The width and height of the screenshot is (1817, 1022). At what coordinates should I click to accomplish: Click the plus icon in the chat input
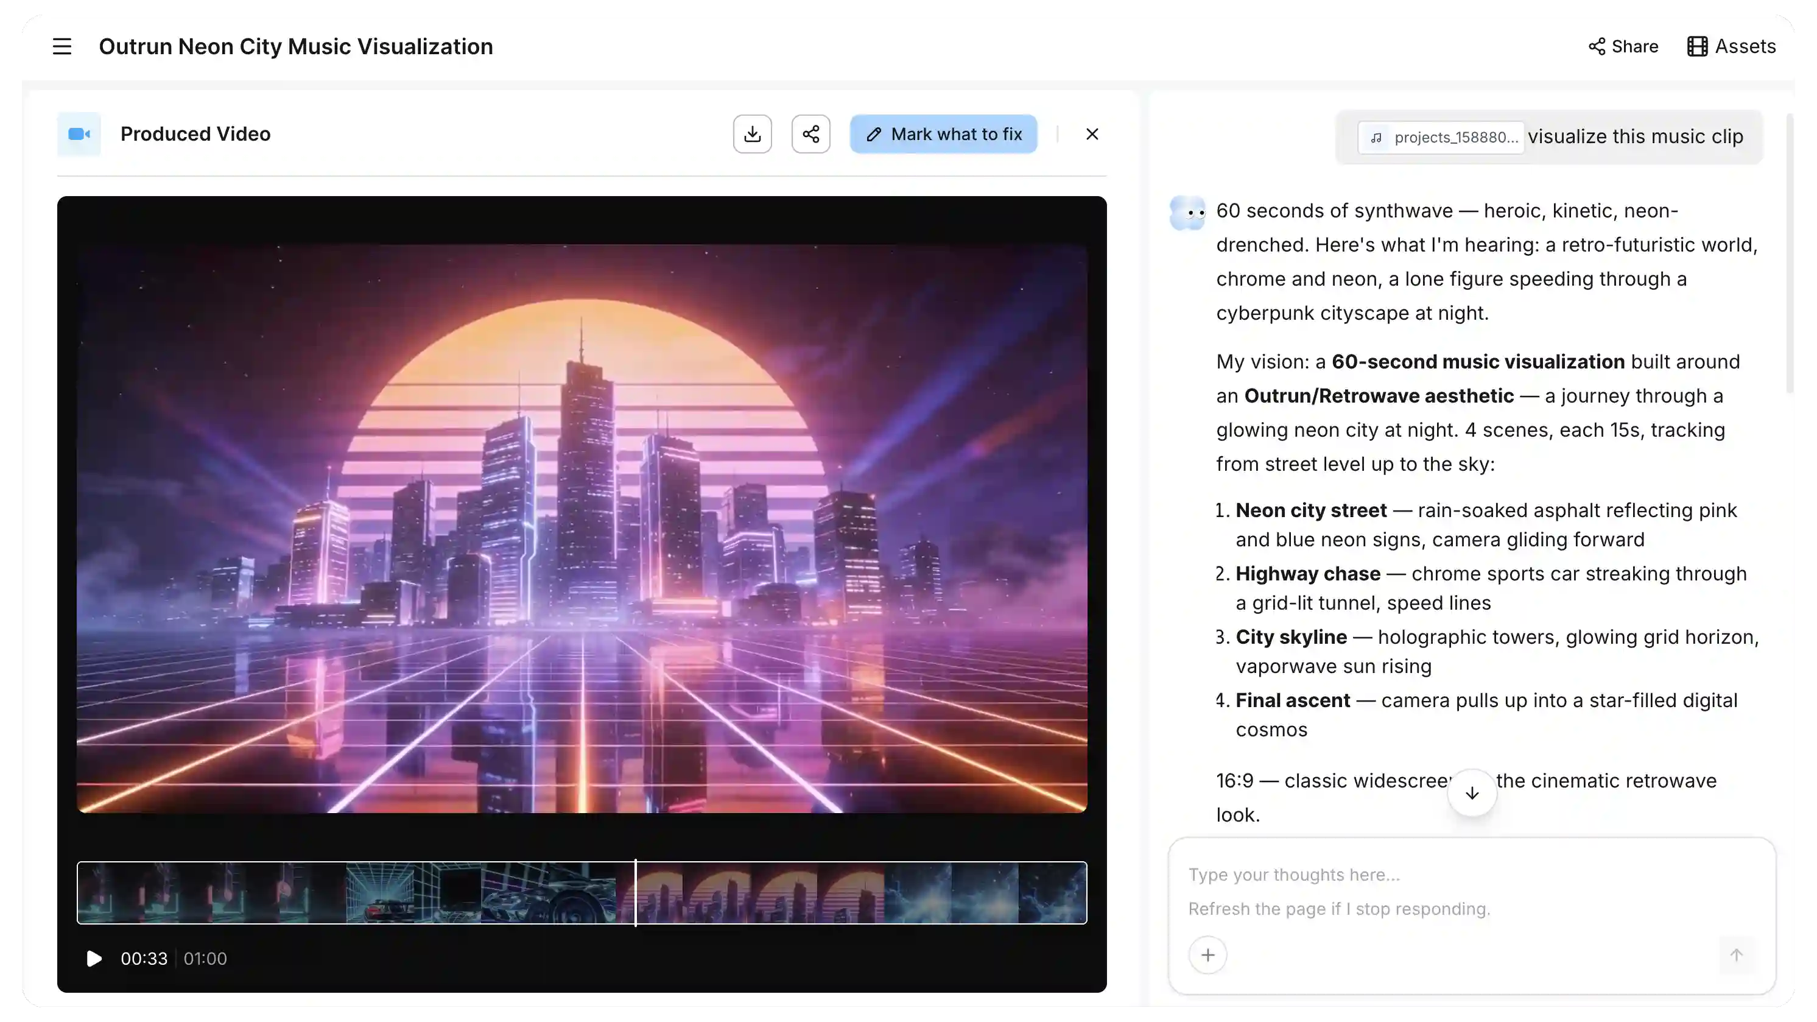[1207, 954]
